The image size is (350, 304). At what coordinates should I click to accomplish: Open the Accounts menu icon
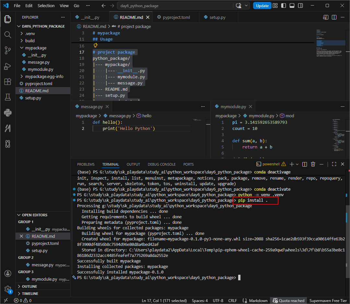coord(7,273)
